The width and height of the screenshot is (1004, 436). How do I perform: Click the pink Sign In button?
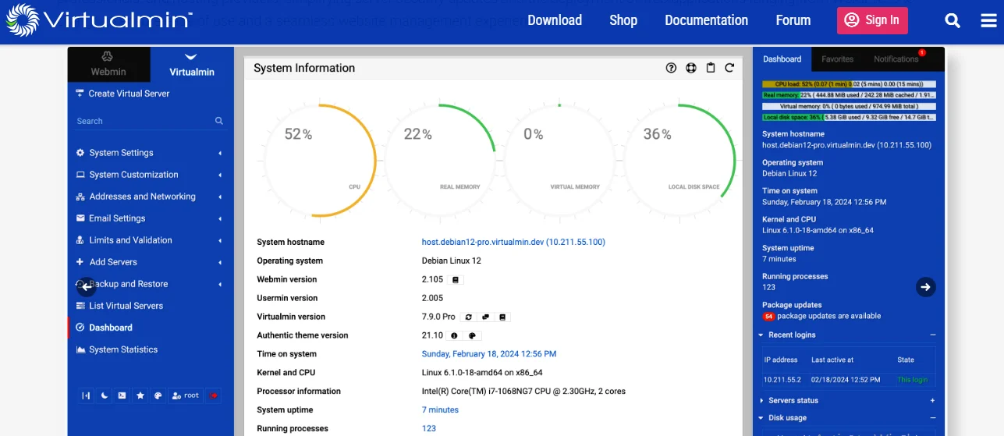(872, 20)
